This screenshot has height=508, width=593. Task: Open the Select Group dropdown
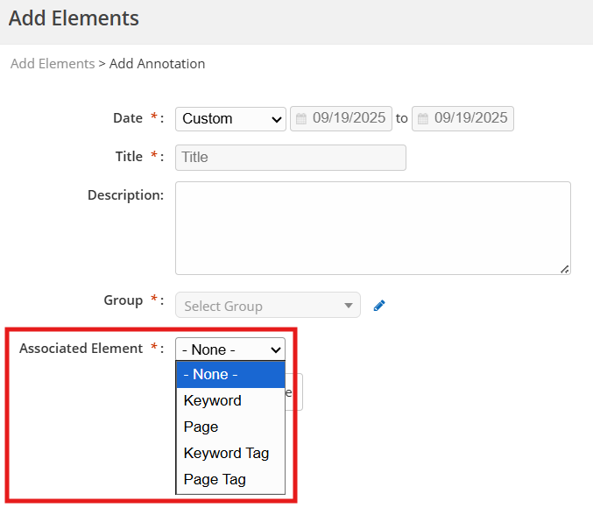[267, 306]
